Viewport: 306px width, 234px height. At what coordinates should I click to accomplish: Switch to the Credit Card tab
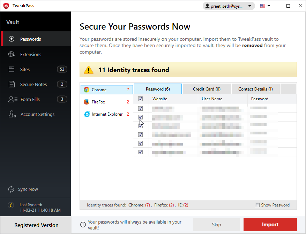point(206,89)
